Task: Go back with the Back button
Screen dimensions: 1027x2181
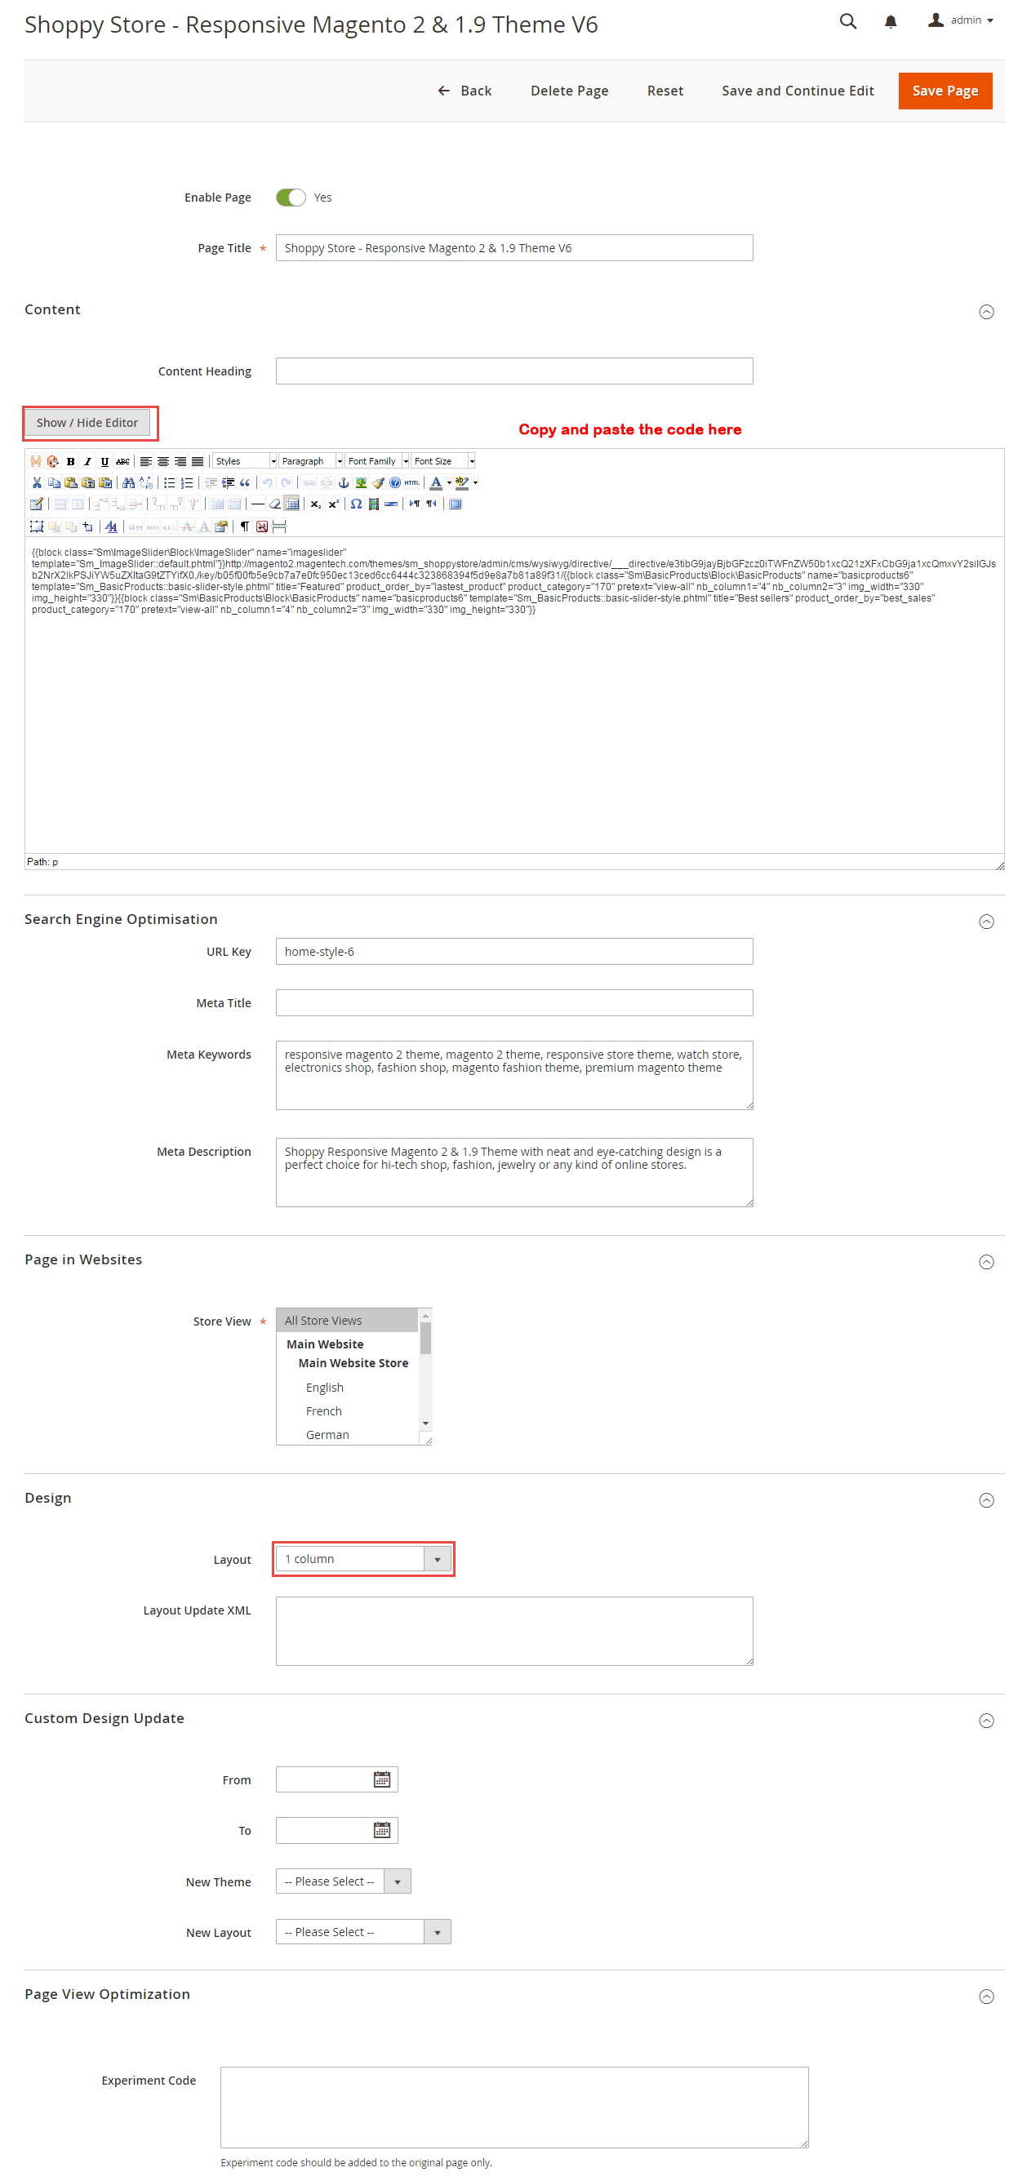Action: 464,91
